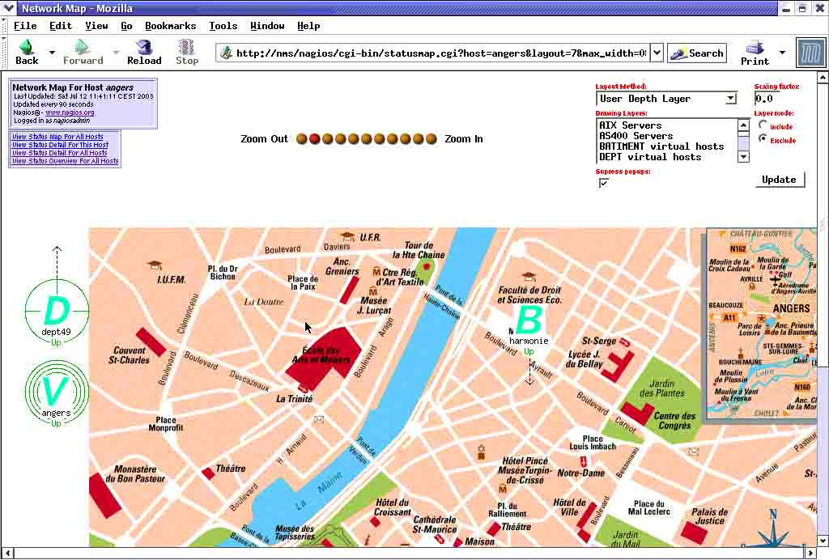Screen dimensions: 829x560
Task: Click the dept49 host icon
Action: pos(57,311)
